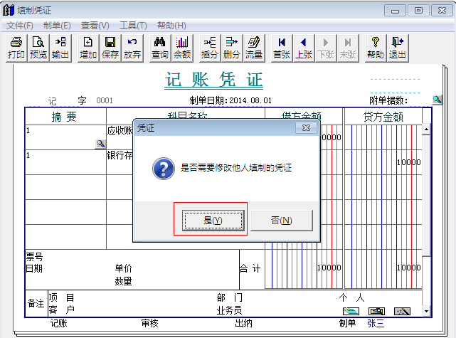The image size is (456, 338).
Task: Click the 输出 export toolbar icon
Action: click(60, 48)
